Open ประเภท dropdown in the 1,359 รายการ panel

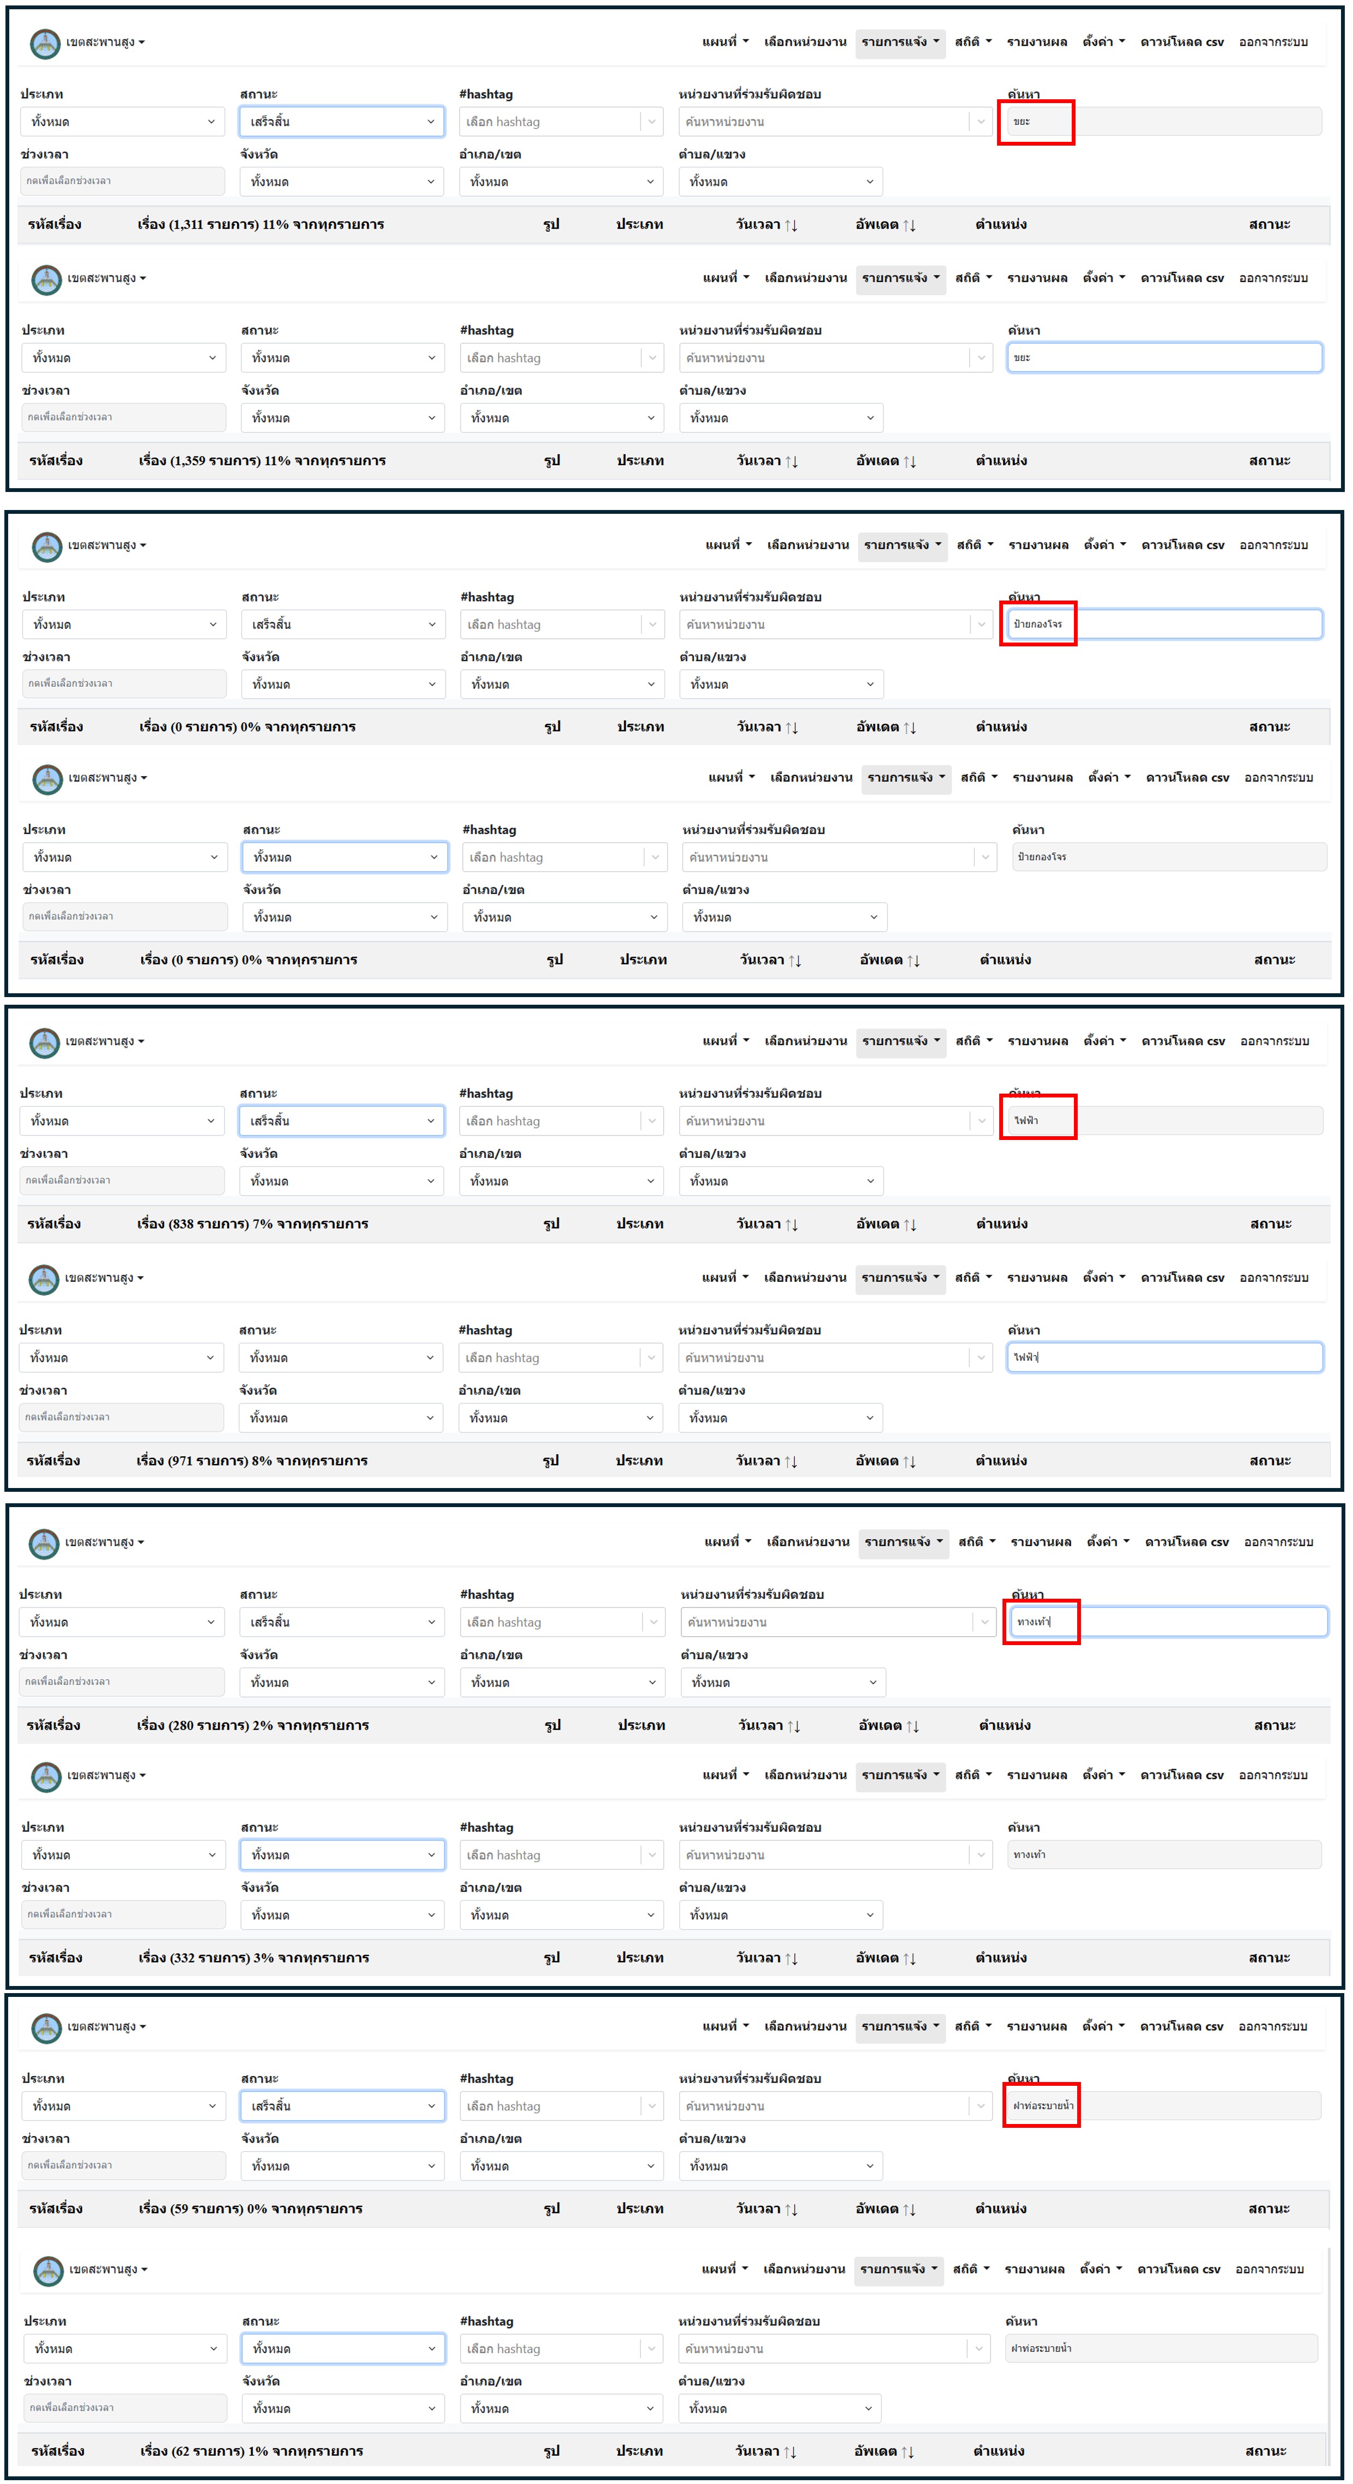[123, 358]
